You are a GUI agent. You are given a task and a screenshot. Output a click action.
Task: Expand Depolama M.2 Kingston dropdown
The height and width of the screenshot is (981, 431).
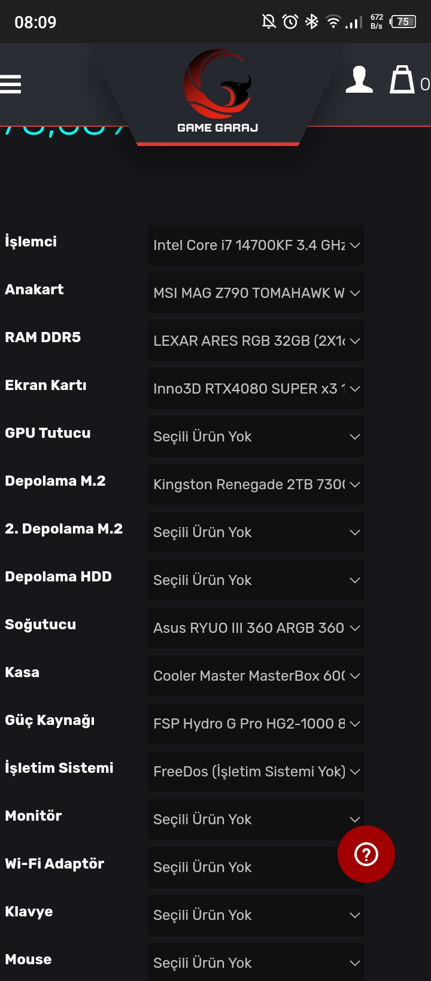pyautogui.click(x=256, y=485)
